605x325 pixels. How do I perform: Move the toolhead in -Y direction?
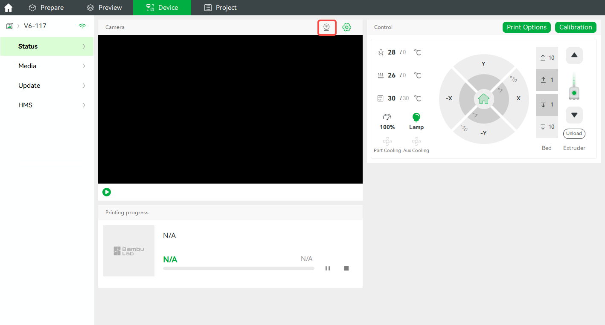point(483,133)
